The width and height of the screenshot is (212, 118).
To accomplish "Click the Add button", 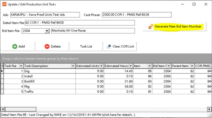I will [x=18, y=46].
